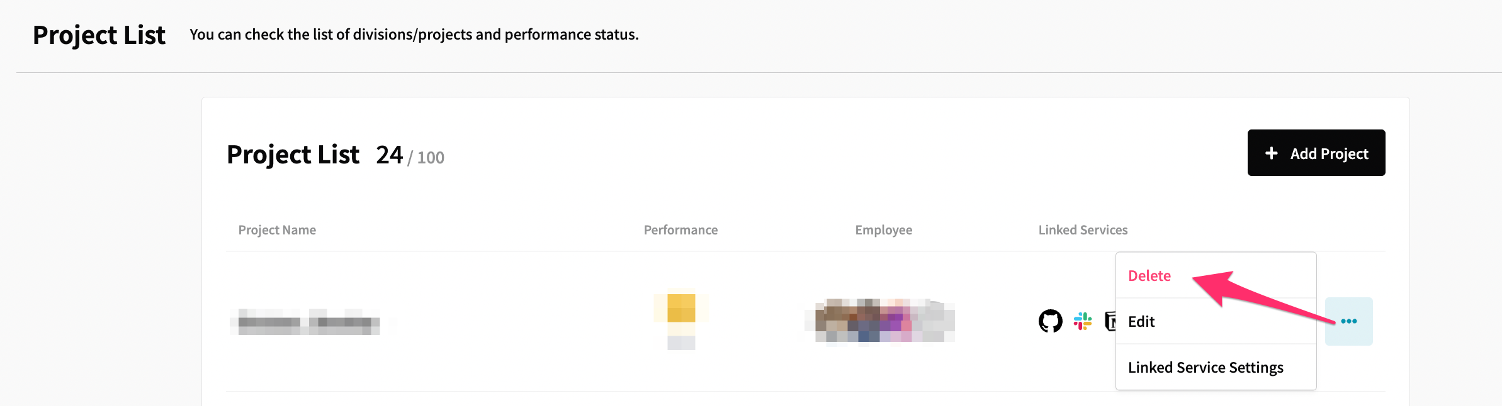The image size is (1502, 406).
Task: Click the Slack linked service icon
Action: (1083, 321)
